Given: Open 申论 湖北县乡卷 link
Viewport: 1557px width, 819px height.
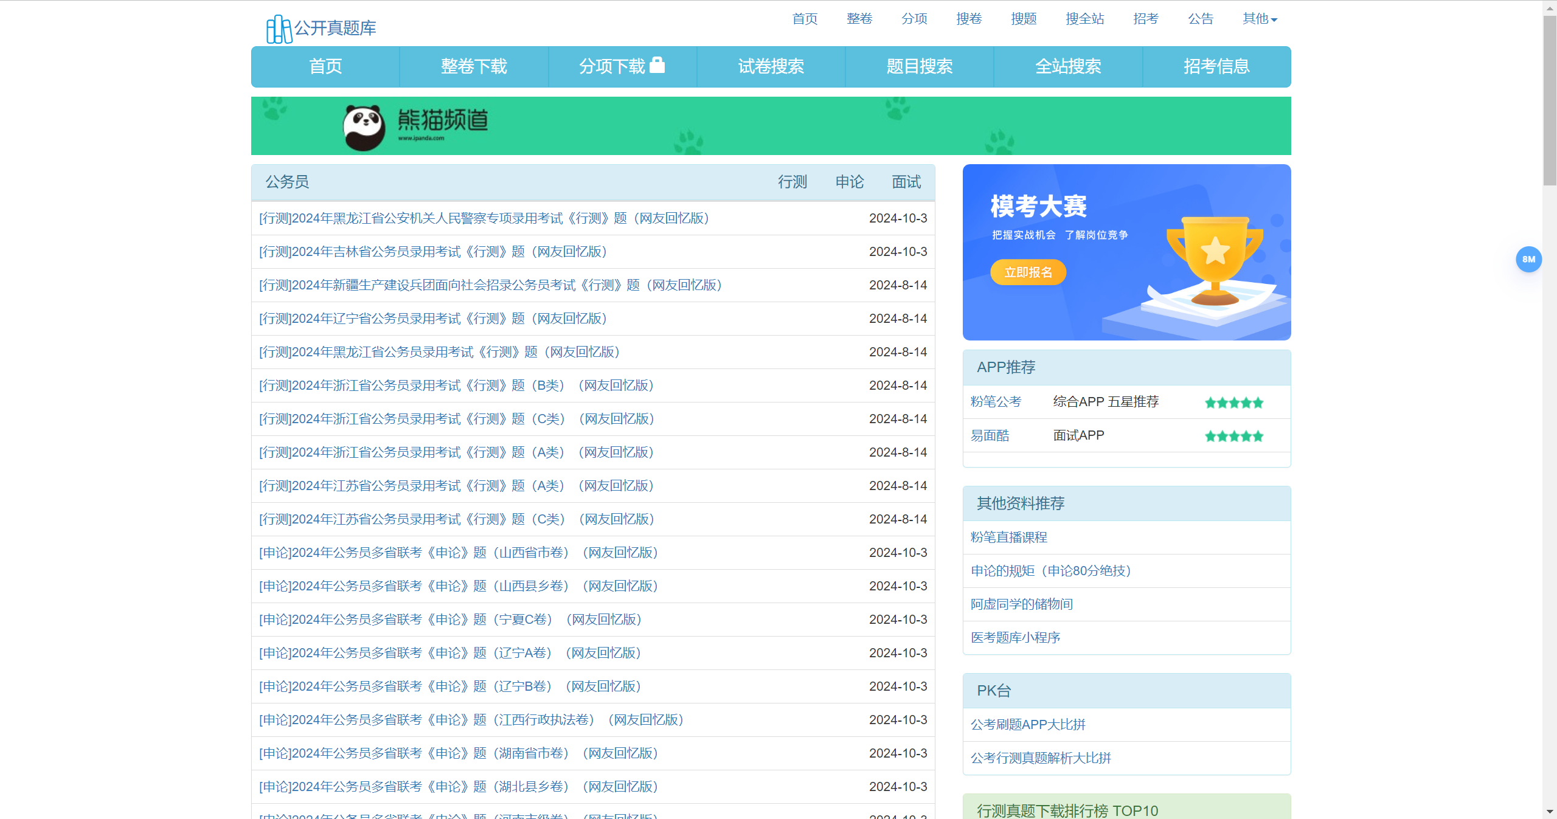Looking at the screenshot, I should 459,787.
